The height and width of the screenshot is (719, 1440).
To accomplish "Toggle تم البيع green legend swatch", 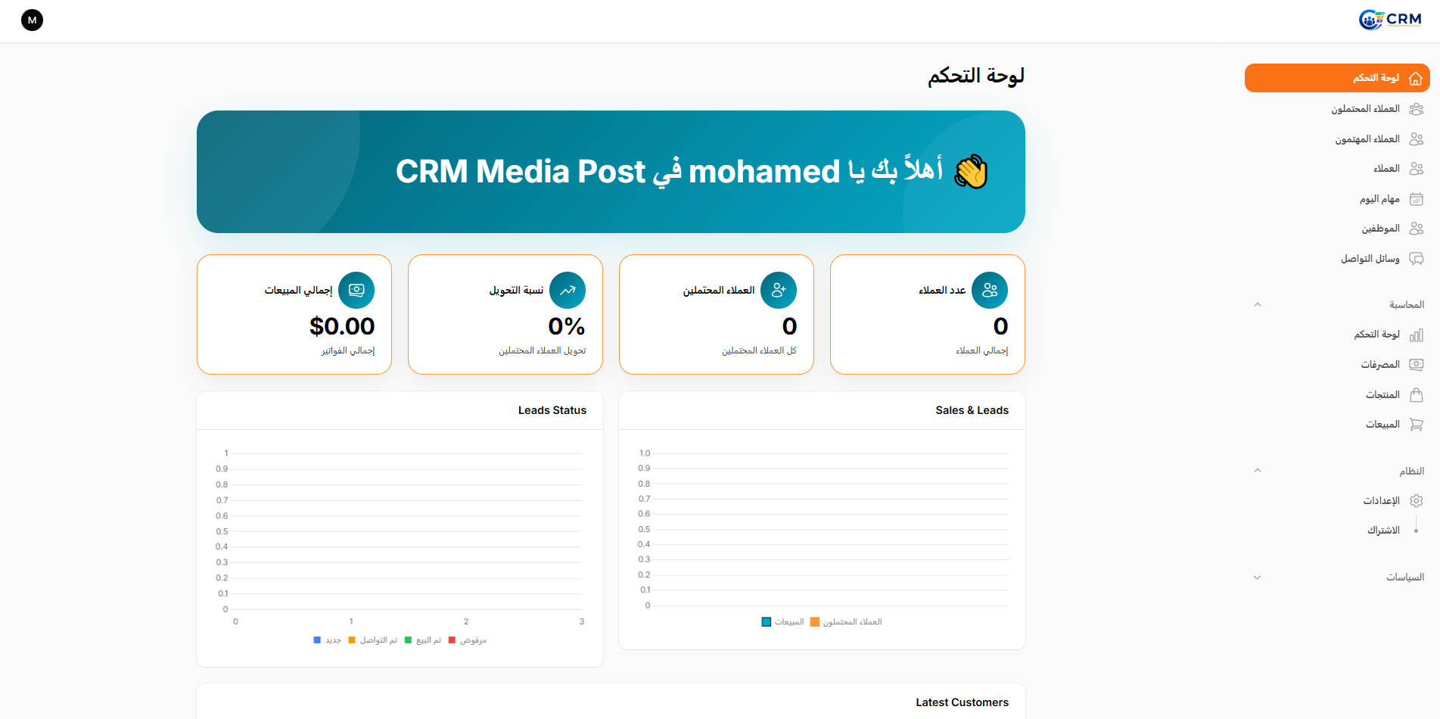I will point(409,640).
